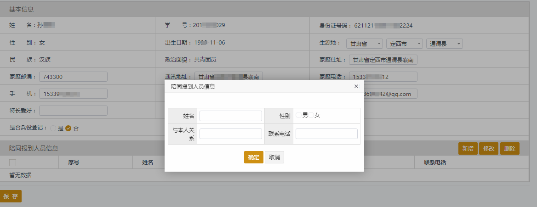537x207 pixels.
Task: Click the 联系电话 input field in dialog
Action: coord(327,134)
